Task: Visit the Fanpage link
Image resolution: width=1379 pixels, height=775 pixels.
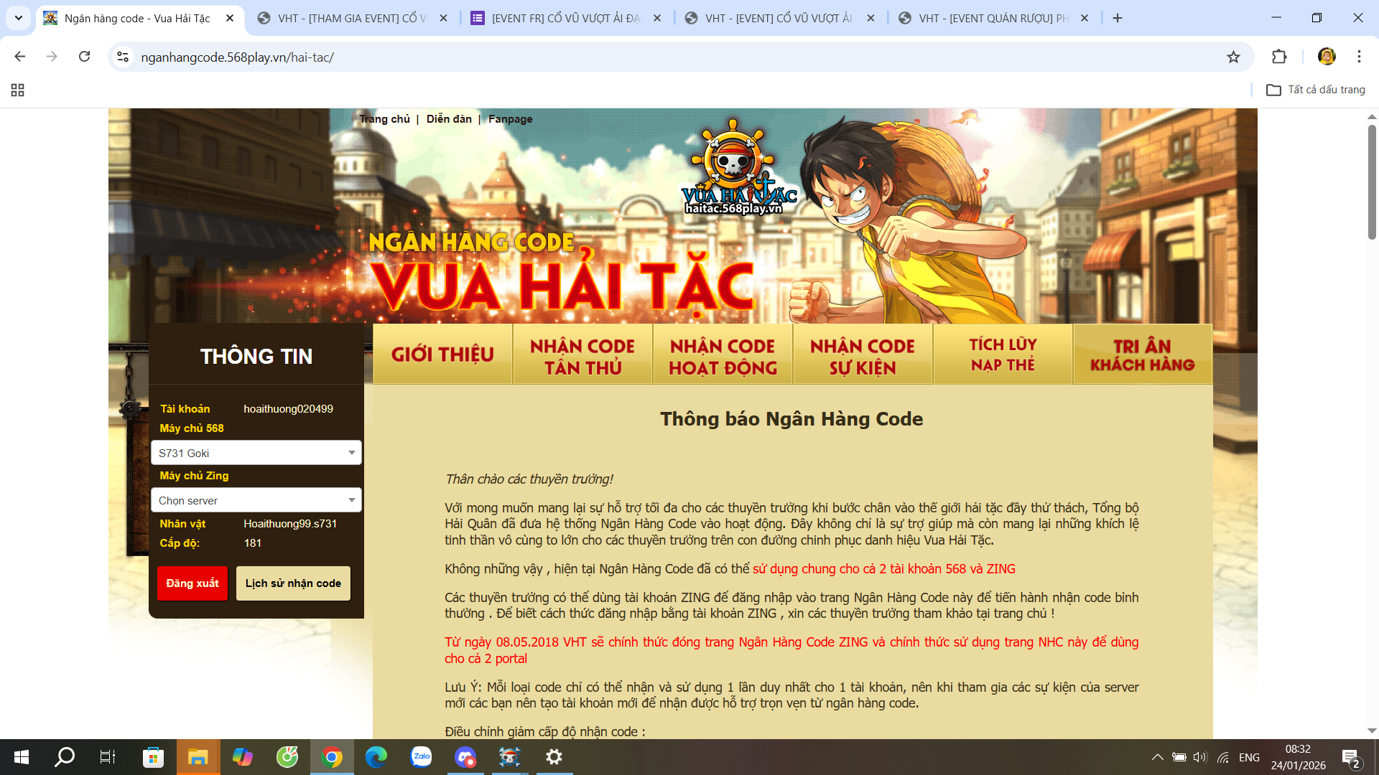Action: point(511,119)
